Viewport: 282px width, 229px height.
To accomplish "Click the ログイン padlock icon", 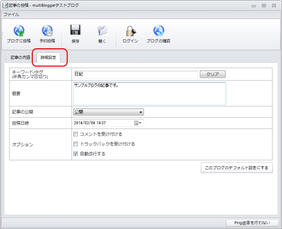I will pos(131,31).
